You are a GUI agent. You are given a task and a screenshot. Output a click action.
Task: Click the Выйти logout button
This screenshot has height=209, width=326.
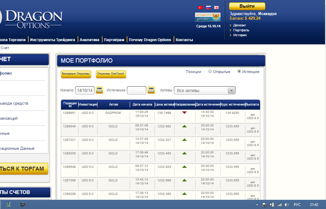coord(247,6)
